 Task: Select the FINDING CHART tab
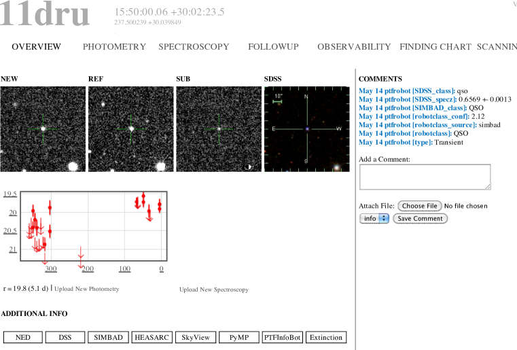coord(435,47)
